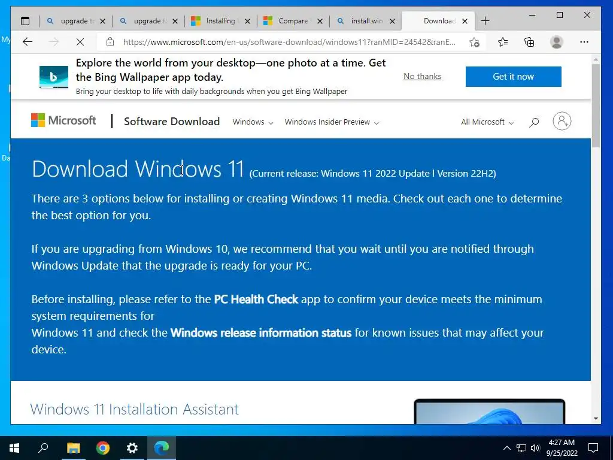
Task: Open Edge Settings and more menu
Action: click(x=584, y=42)
